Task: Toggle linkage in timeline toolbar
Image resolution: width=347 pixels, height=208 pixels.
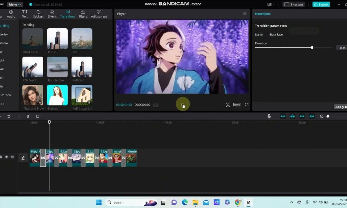Action: point(302,116)
